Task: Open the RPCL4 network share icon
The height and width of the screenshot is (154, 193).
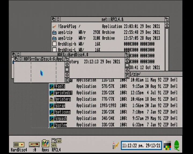Action: [x=56, y=143]
